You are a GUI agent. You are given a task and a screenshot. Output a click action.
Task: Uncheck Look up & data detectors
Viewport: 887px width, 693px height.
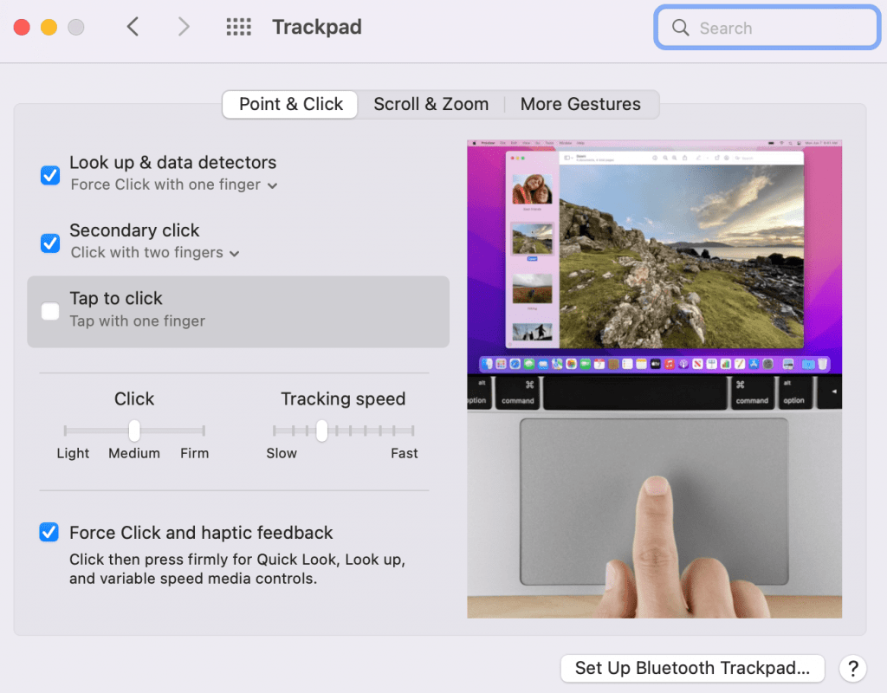coord(50,175)
